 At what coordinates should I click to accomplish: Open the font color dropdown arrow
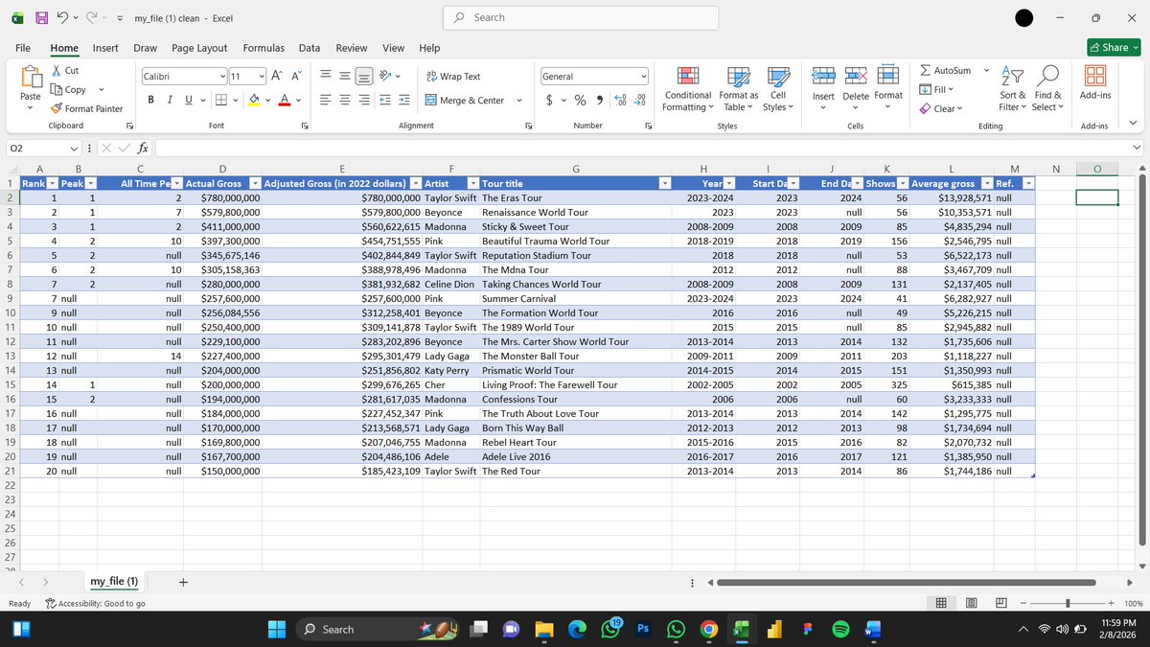point(299,100)
